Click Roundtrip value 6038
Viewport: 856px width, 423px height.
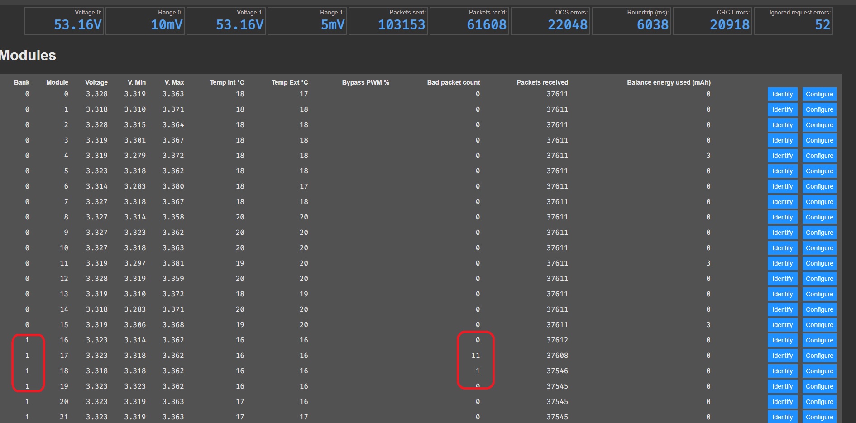coord(653,24)
